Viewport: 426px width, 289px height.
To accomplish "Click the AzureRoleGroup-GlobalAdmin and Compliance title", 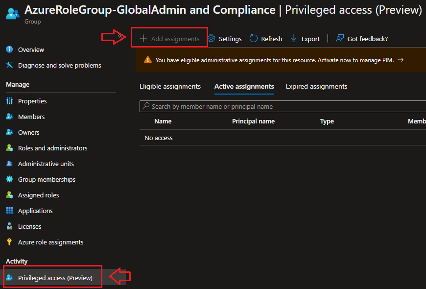I will point(150,10).
